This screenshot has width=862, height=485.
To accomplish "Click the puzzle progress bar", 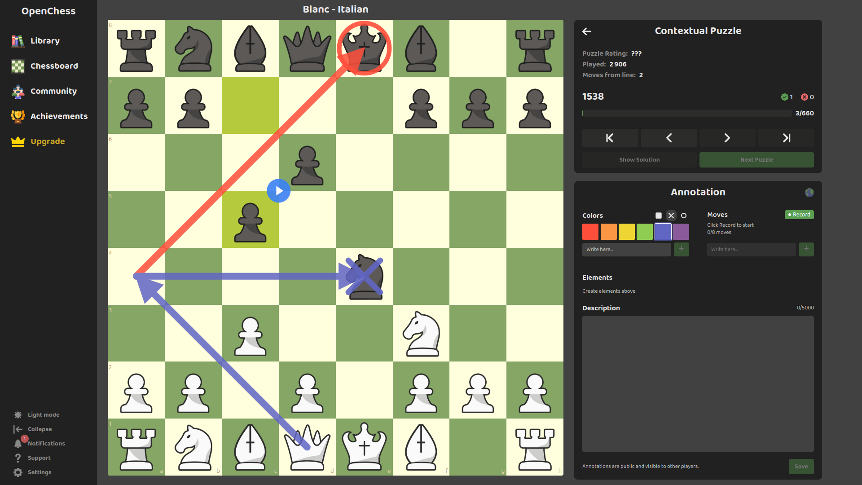I will tap(687, 113).
